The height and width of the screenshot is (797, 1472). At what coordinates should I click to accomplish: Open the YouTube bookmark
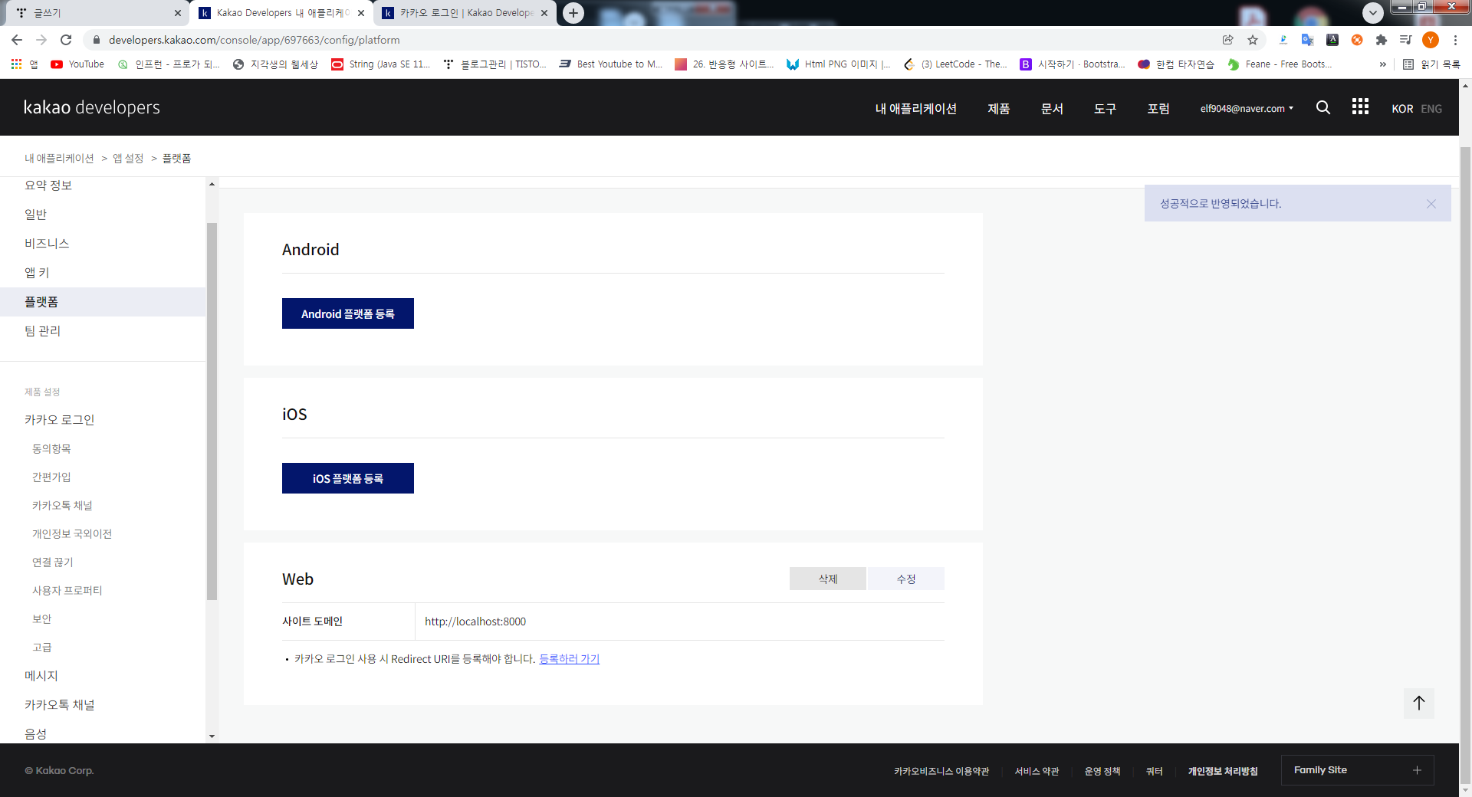77,64
